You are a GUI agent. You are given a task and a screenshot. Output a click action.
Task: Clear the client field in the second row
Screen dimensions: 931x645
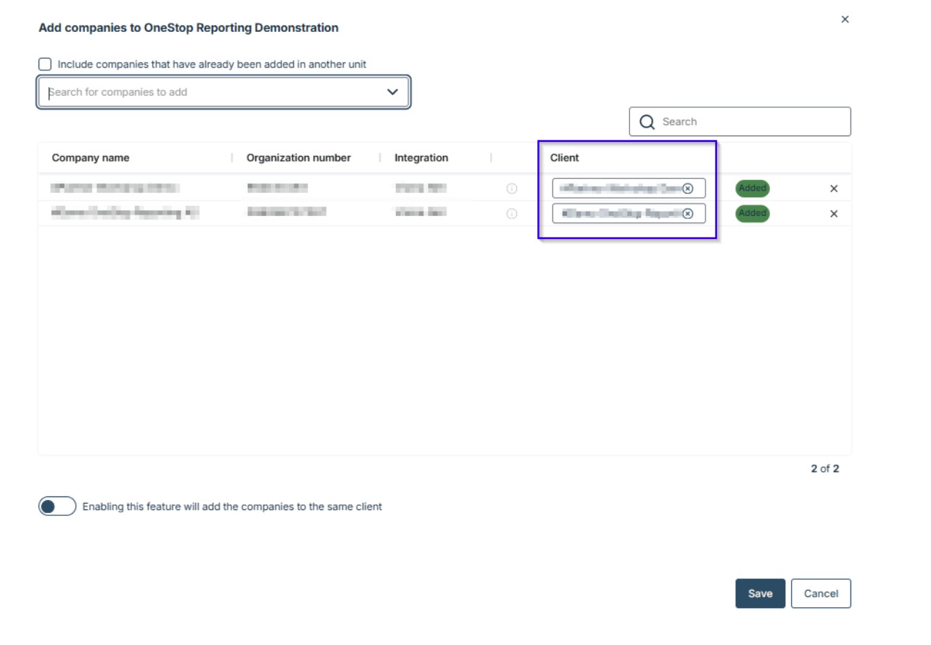click(x=687, y=214)
